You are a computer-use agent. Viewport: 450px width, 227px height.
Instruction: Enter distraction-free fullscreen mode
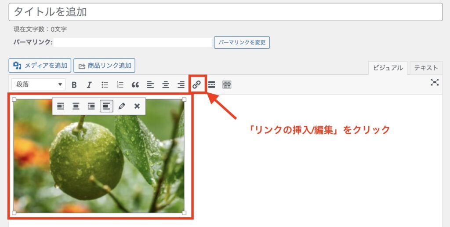tap(435, 82)
